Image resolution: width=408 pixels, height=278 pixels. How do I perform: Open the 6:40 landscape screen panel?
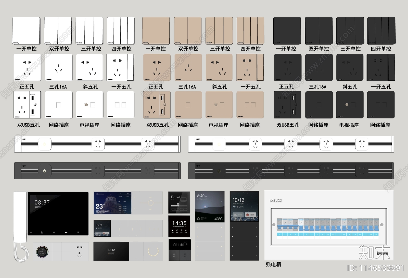point(210,207)
